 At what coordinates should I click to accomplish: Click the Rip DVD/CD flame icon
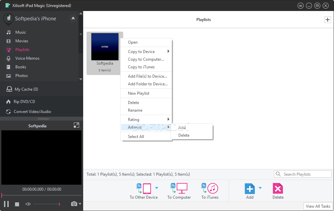(8, 102)
